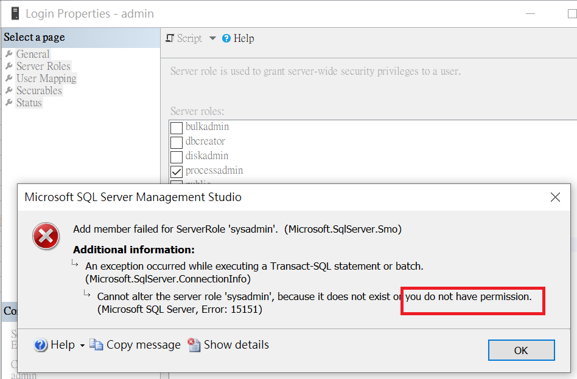Viewport: 577px width, 379px height.
Task: Open the User Mapping page
Action: point(46,78)
